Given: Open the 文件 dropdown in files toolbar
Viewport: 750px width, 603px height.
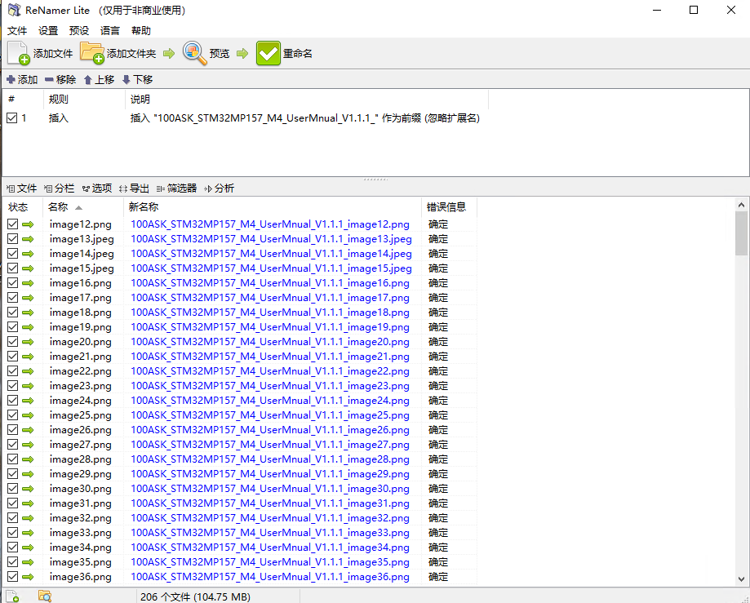Looking at the screenshot, I should [21, 188].
